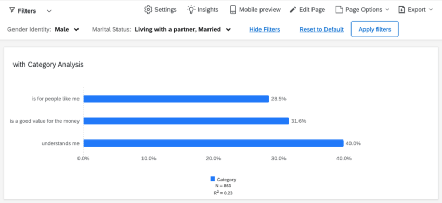
Task: Select the 'understands me' bar
Action: [x=213, y=143]
